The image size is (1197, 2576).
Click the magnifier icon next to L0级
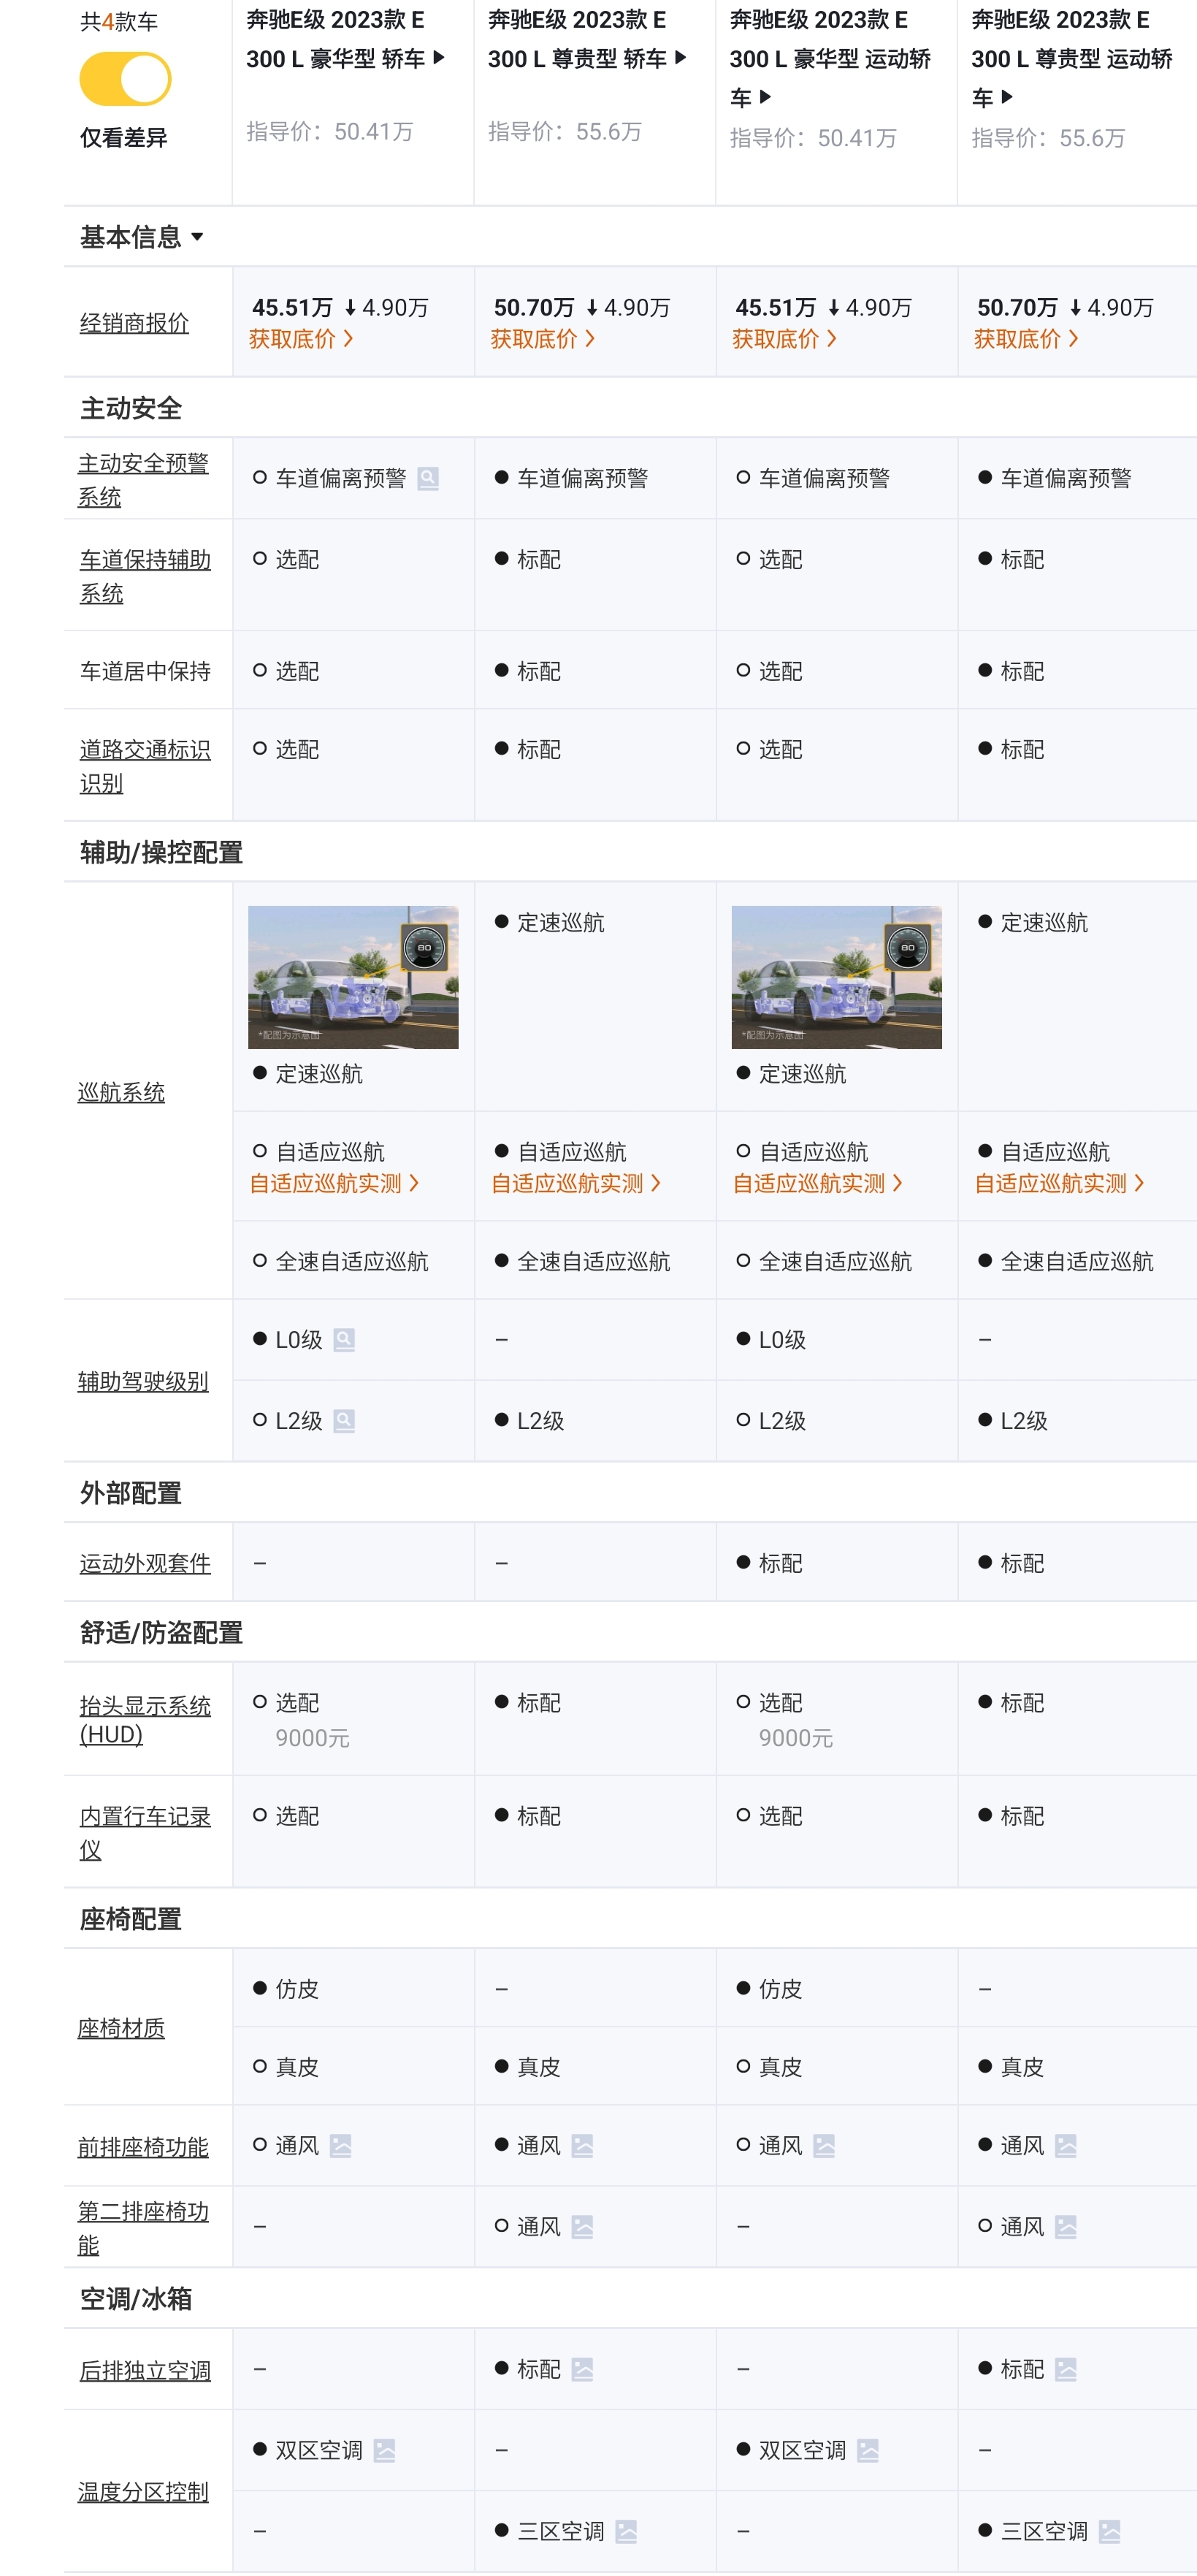[x=345, y=1340]
